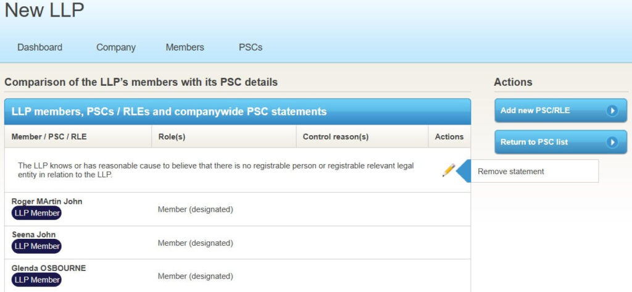
Task: Go to the Members tab
Action: [x=185, y=48]
